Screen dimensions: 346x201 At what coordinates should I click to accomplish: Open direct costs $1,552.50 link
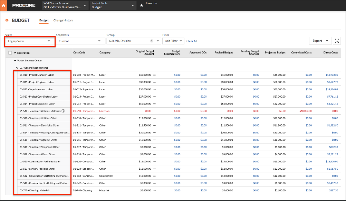332,125
